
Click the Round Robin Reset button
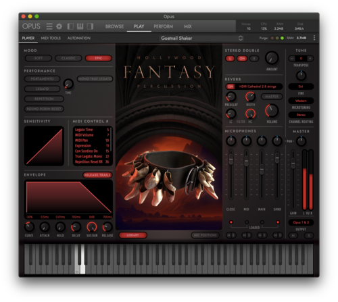click(x=44, y=109)
